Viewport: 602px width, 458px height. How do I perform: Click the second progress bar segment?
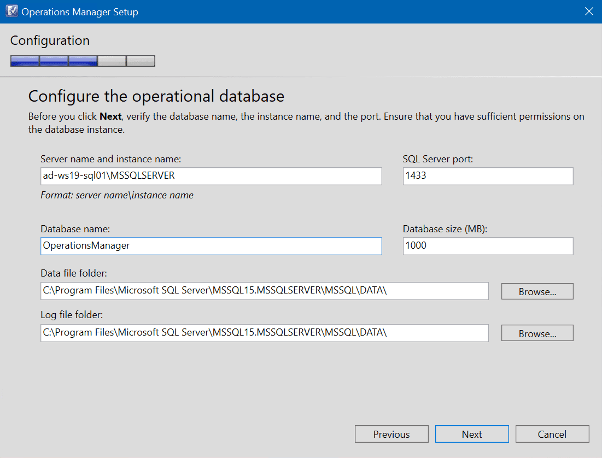click(54, 61)
